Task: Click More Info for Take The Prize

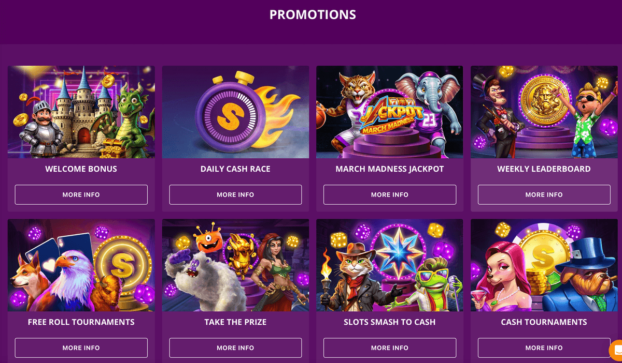Action: coord(235,347)
